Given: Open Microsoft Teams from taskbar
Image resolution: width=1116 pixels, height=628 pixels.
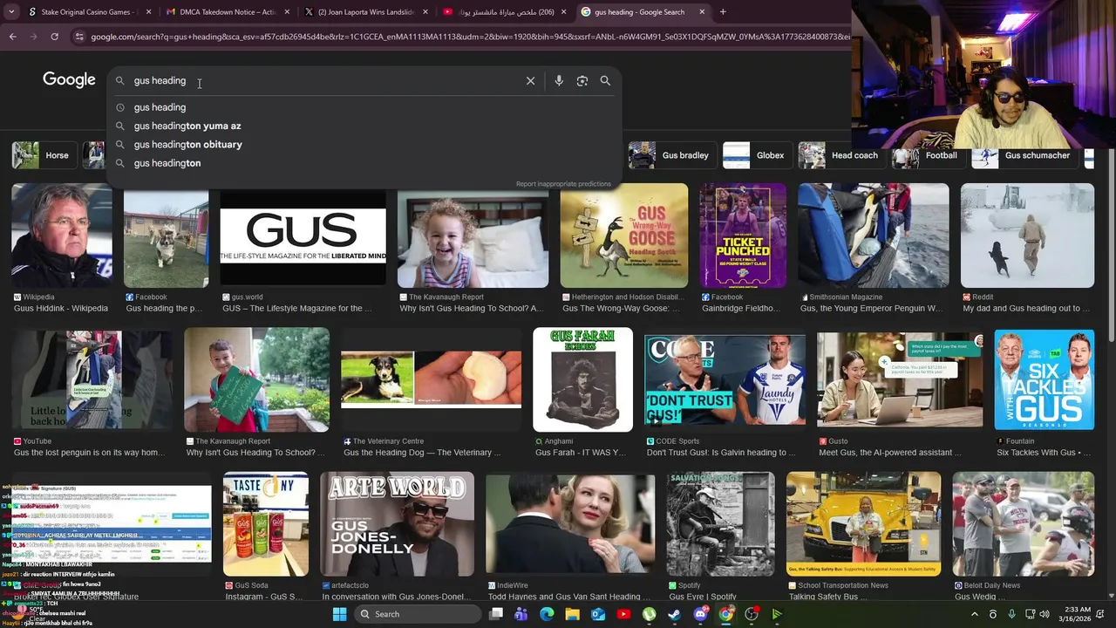Looking at the screenshot, I should click(x=521, y=614).
